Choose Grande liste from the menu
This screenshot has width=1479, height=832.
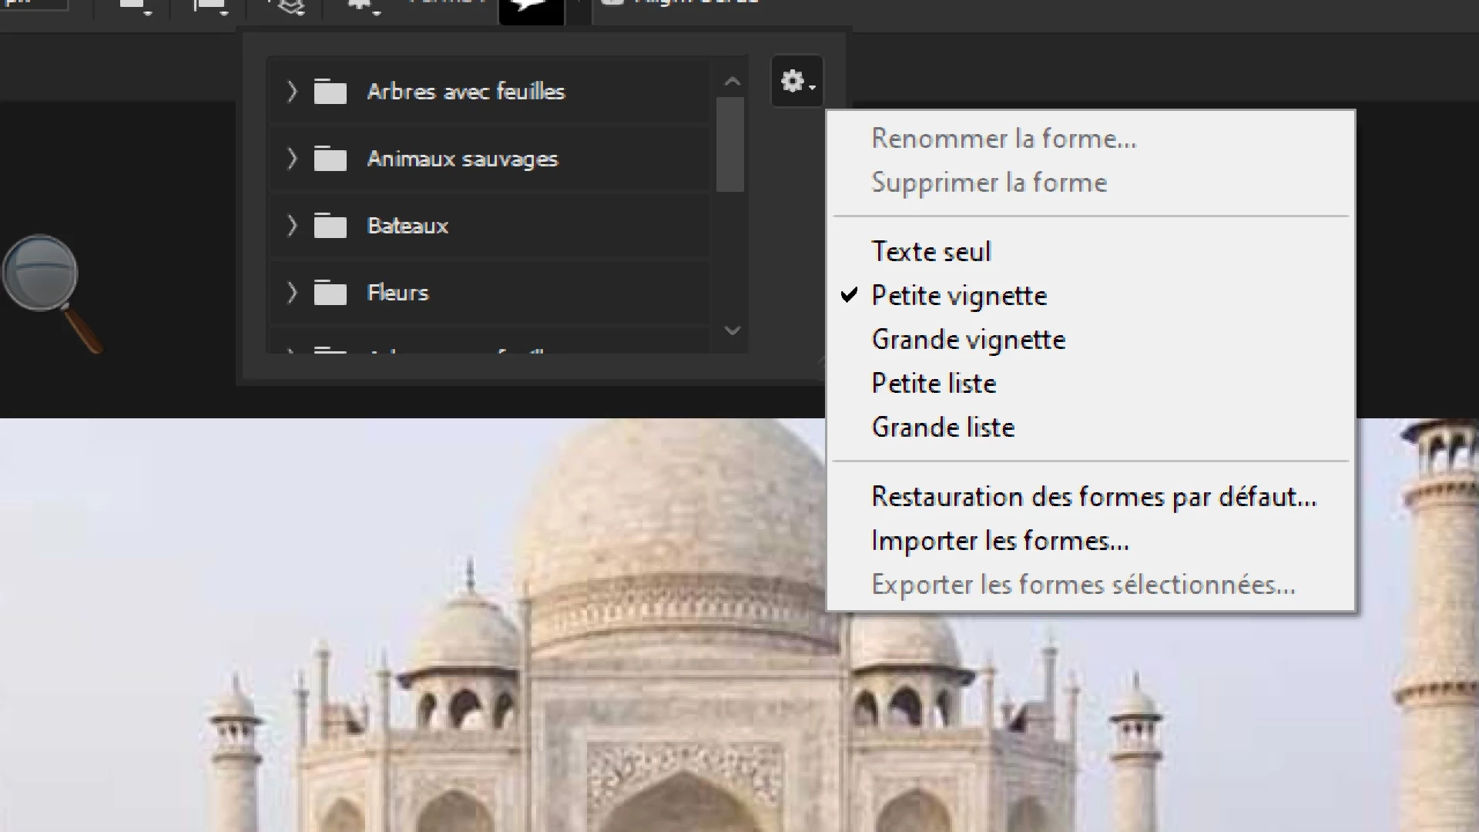[x=943, y=428]
